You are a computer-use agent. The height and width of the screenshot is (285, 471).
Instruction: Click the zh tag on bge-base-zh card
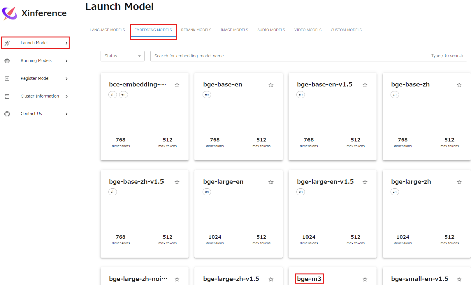(395, 95)
